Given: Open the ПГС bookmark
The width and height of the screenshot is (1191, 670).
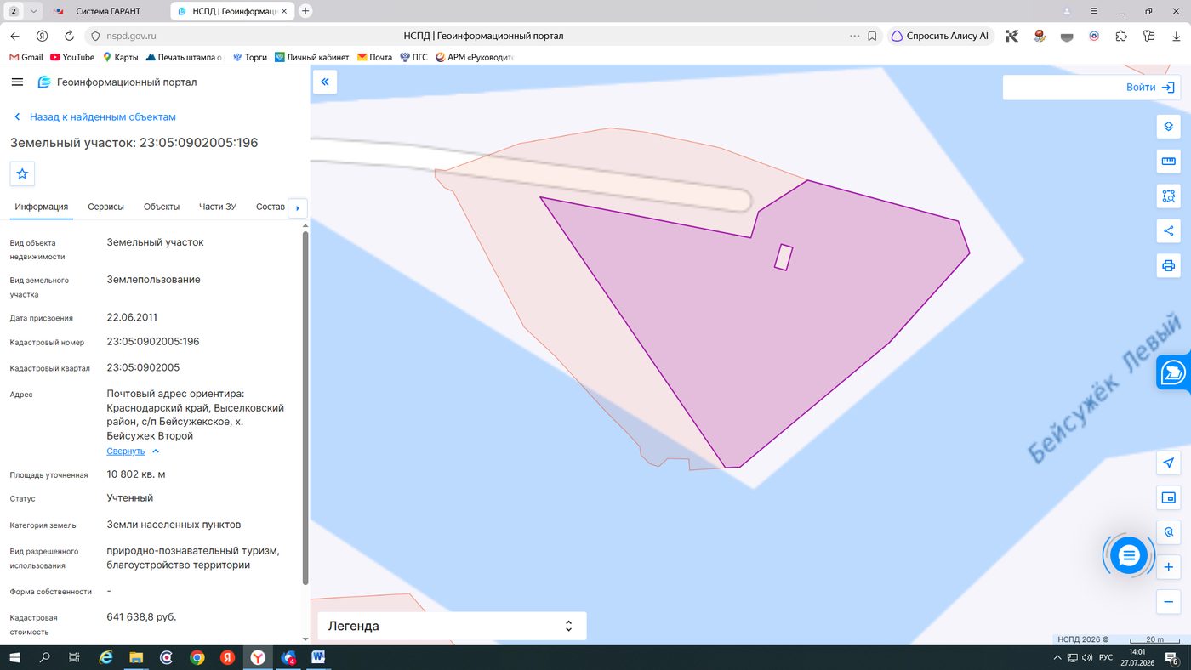Looking at the screenshot, I should tap(413, 57).
